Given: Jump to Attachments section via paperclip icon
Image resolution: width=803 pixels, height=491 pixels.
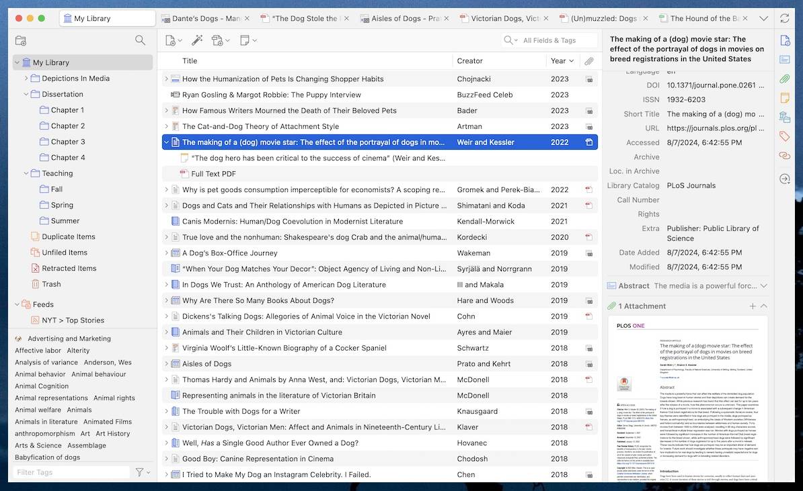Looking at the screenshot, I should click(x=785, y=79).
